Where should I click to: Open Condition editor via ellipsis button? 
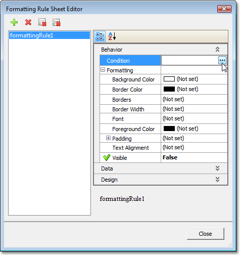pyautogui.click(x=222, y=60)
